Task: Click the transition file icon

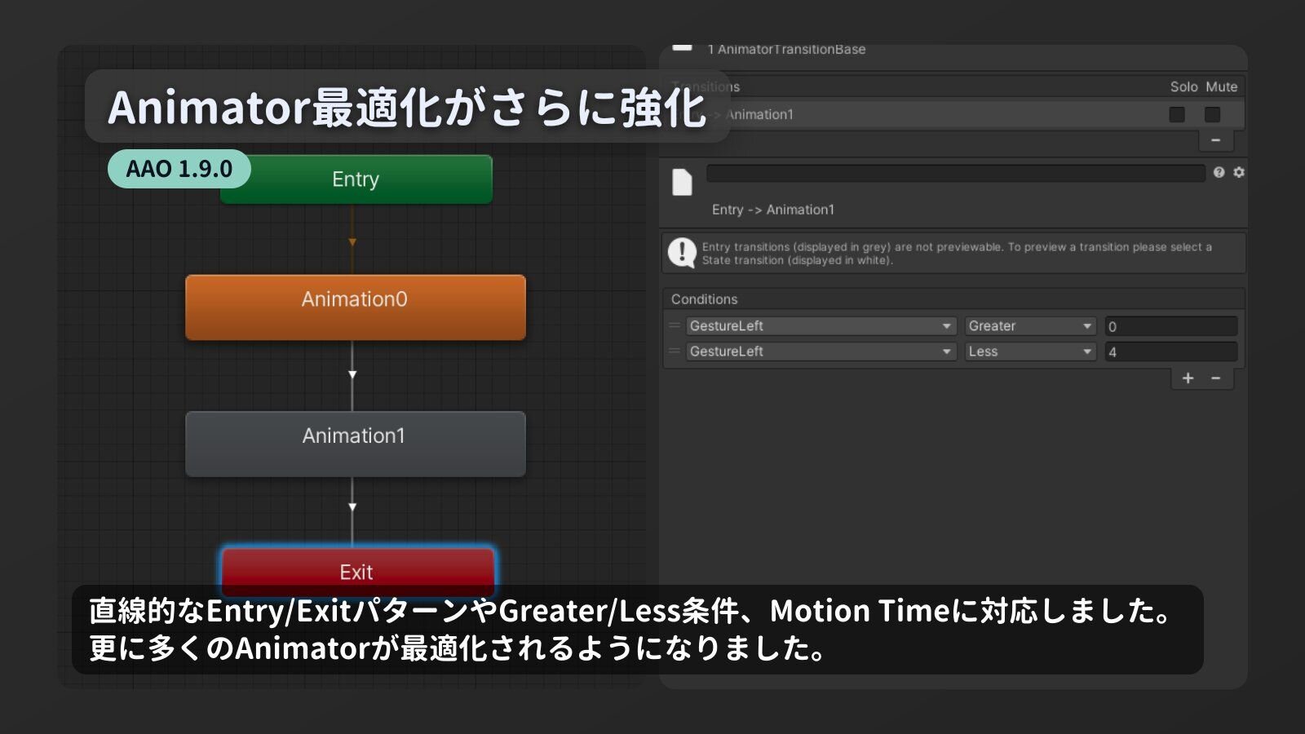Action: coord(682,182)
